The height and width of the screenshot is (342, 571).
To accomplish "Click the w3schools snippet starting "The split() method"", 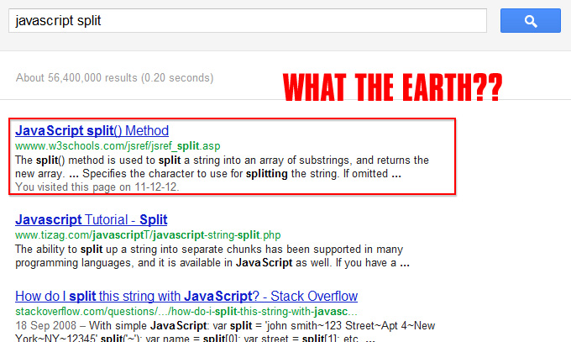I will (223, 167).
